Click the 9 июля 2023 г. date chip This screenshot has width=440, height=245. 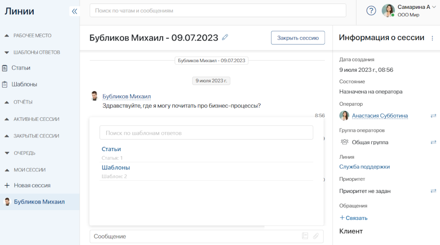[x=211, y=81]
